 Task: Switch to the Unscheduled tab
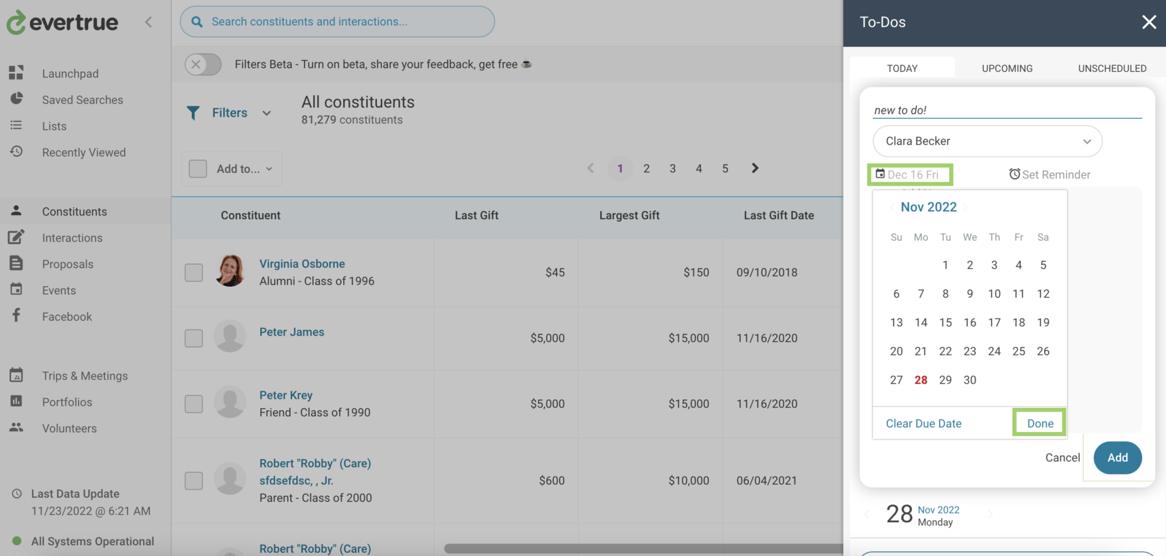click(1112, 68)
